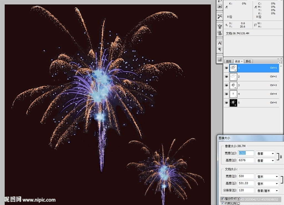Click the W/H selection-size icon in Info panel
The width and height of the screenshot is (284, 205).
click(255, 25)
